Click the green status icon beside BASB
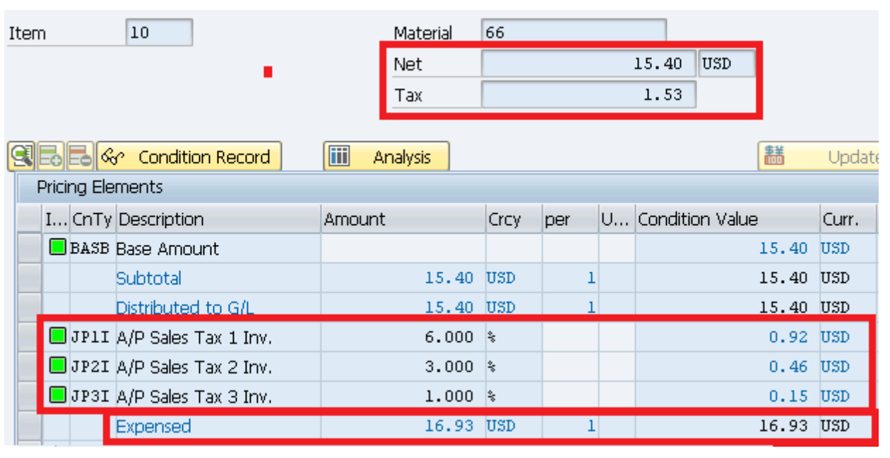 (x=57, y=248)
